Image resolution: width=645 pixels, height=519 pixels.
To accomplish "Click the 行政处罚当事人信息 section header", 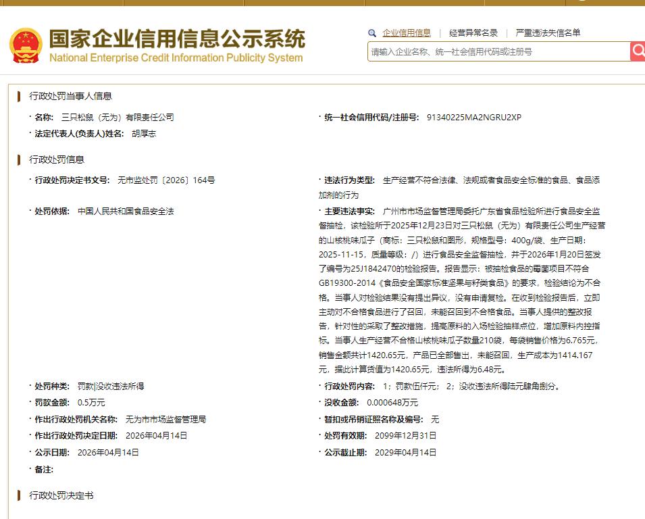I will [70, 96].
